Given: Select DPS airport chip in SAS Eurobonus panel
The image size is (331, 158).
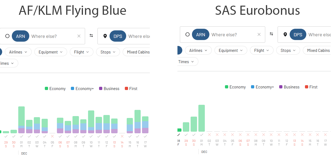Looking at the screenshot, I should click(298, 34).
